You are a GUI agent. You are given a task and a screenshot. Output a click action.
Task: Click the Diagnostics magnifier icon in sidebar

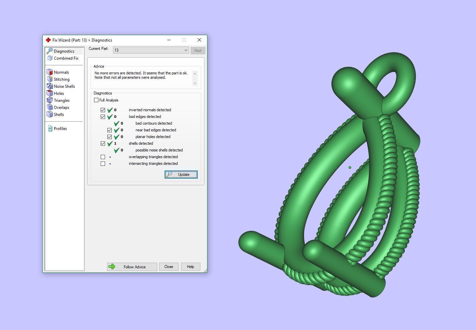point(50,51)
